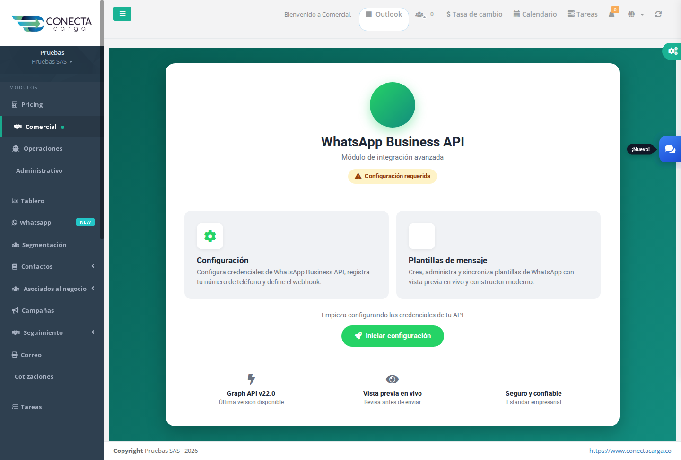This screenshot has height=460, width=681.
Task: Open the settings gears side tab
Action: 672,51
